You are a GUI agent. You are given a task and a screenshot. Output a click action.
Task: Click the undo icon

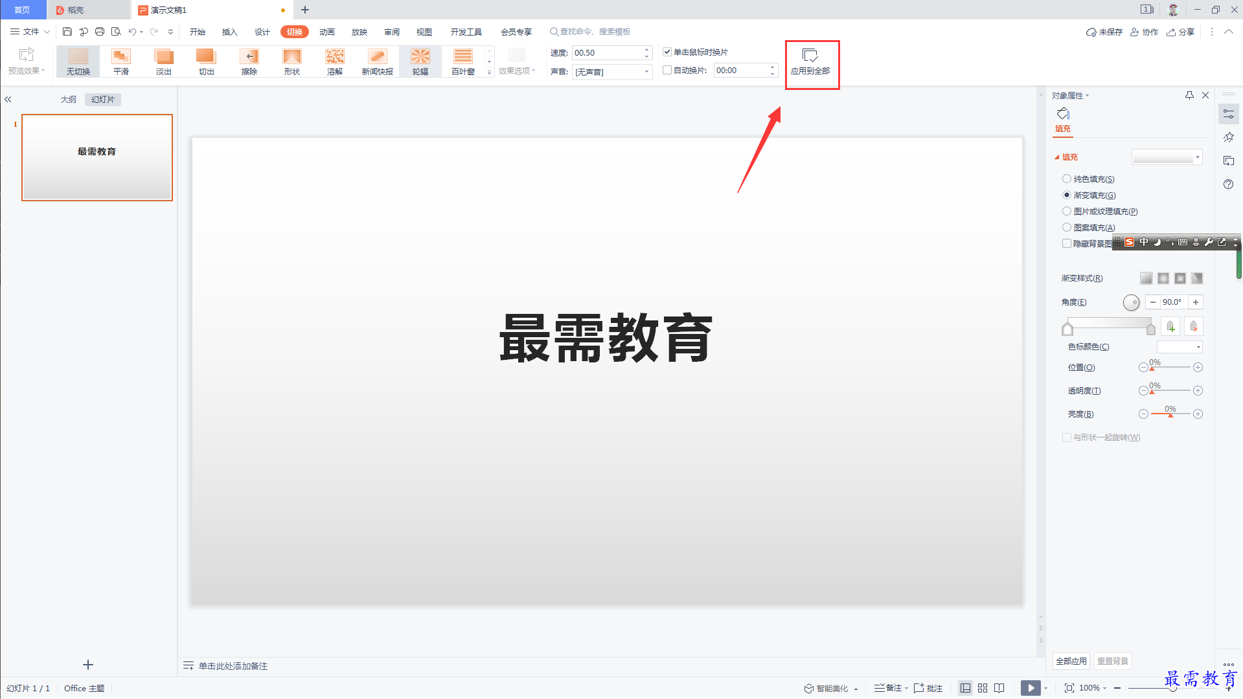pos(132,32)
